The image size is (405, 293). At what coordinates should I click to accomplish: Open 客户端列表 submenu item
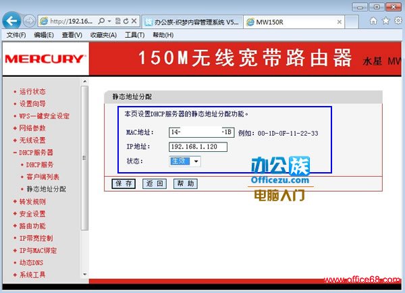[x=43, y=177]
